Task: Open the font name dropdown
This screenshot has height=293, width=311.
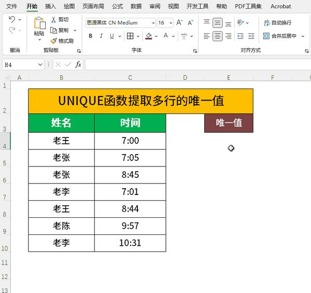Action: (153, 23)
